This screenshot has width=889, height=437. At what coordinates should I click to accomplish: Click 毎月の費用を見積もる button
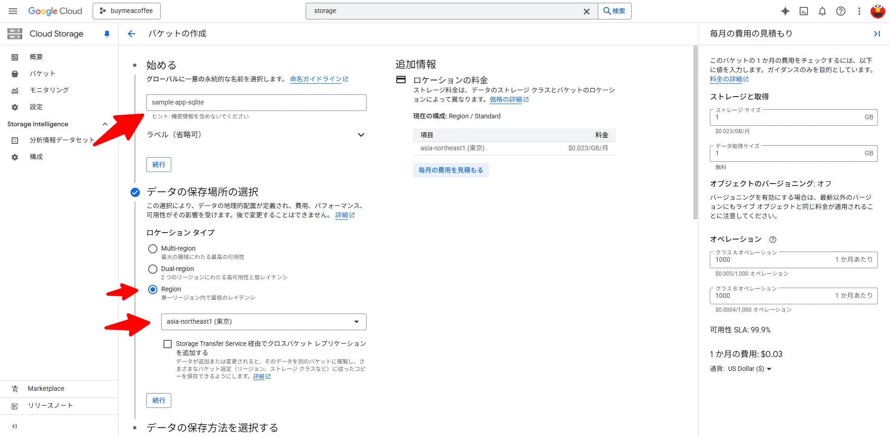(x=451, y=170)
